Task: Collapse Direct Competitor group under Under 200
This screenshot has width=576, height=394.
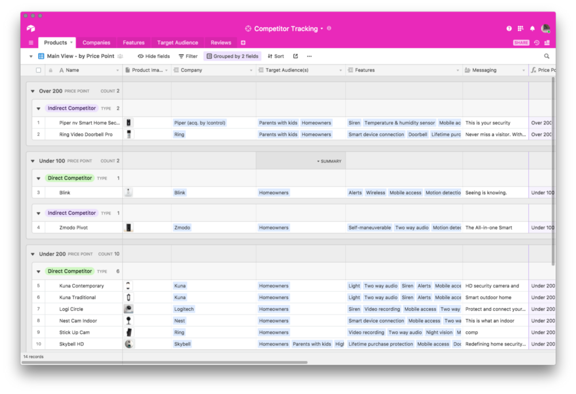Action: pos(39,271)
